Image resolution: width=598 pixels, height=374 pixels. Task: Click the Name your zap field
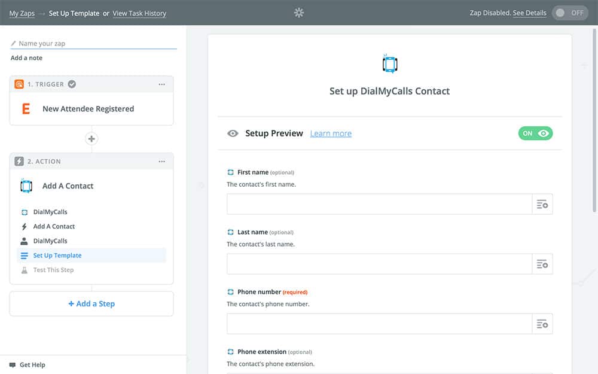(96, 43)
